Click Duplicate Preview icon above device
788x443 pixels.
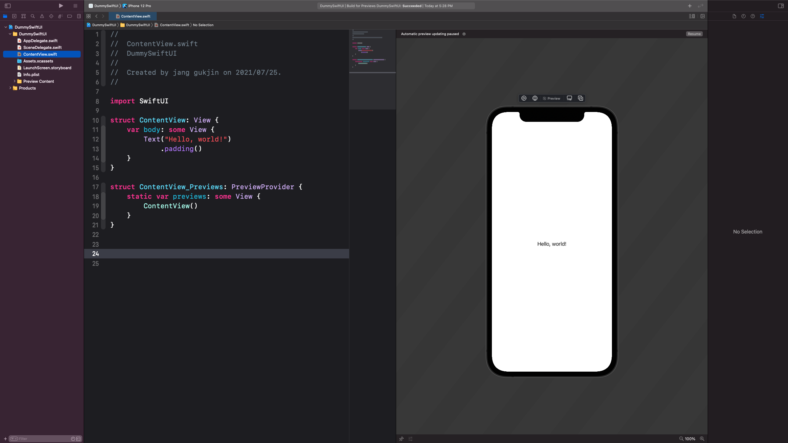pos(580,98)
